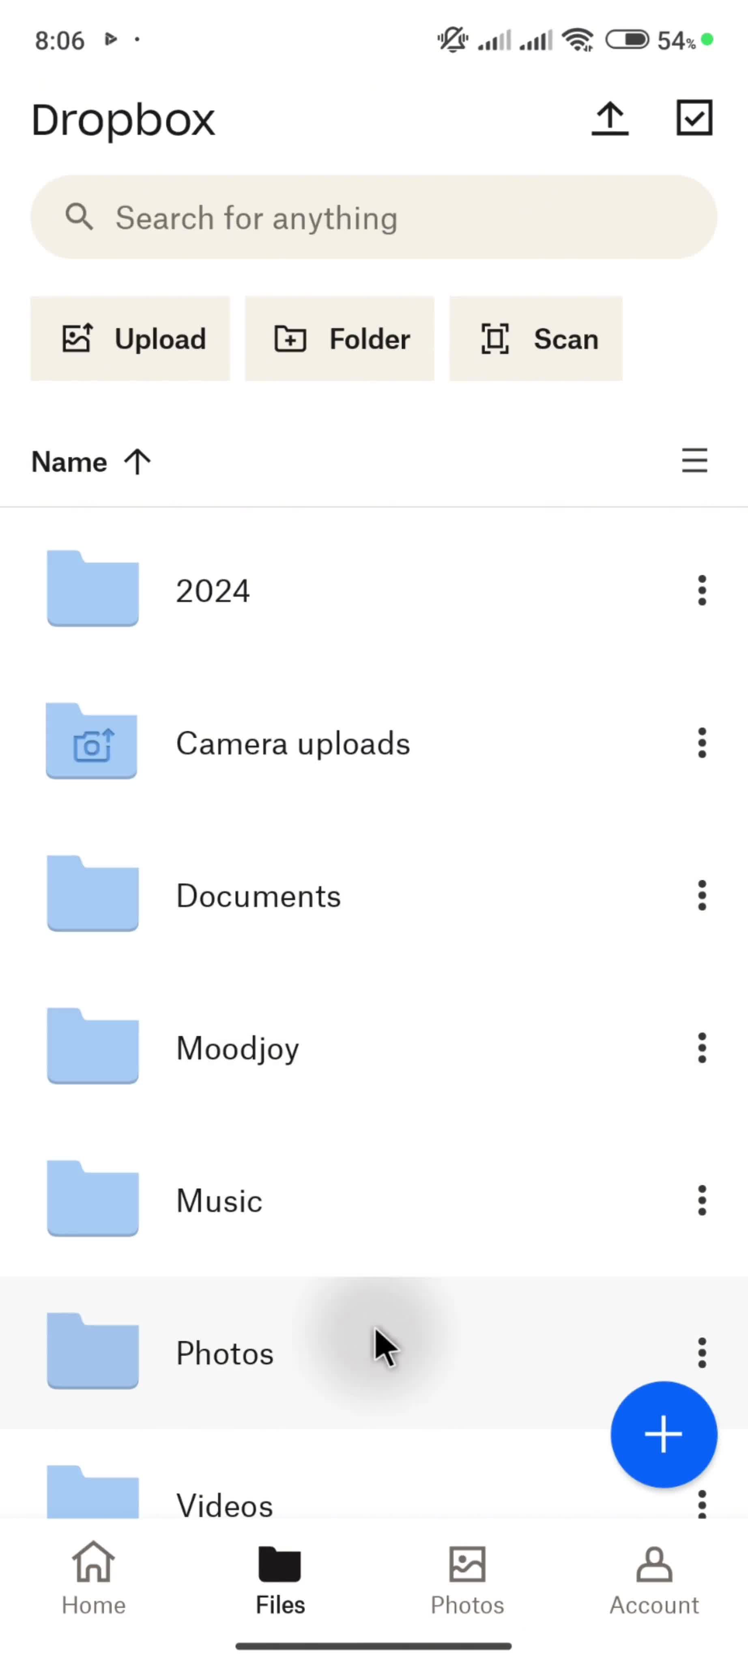Tap the blue plus floating button
The width and height of the screenshot is (748, 1663).
(x=664, y=1434)
